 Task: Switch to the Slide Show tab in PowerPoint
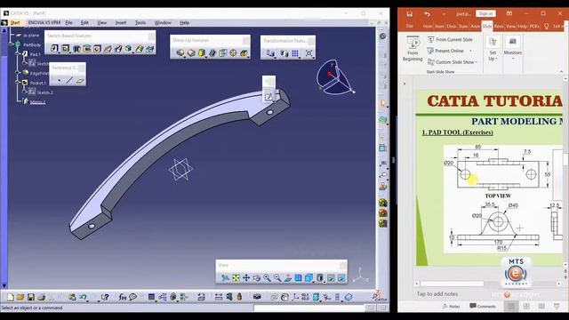click(x=486, y=26)
